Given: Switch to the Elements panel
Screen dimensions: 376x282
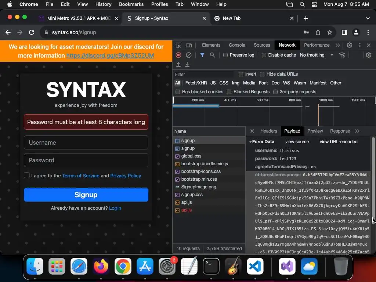Looking at the screenshot, I should click(211, 45).
